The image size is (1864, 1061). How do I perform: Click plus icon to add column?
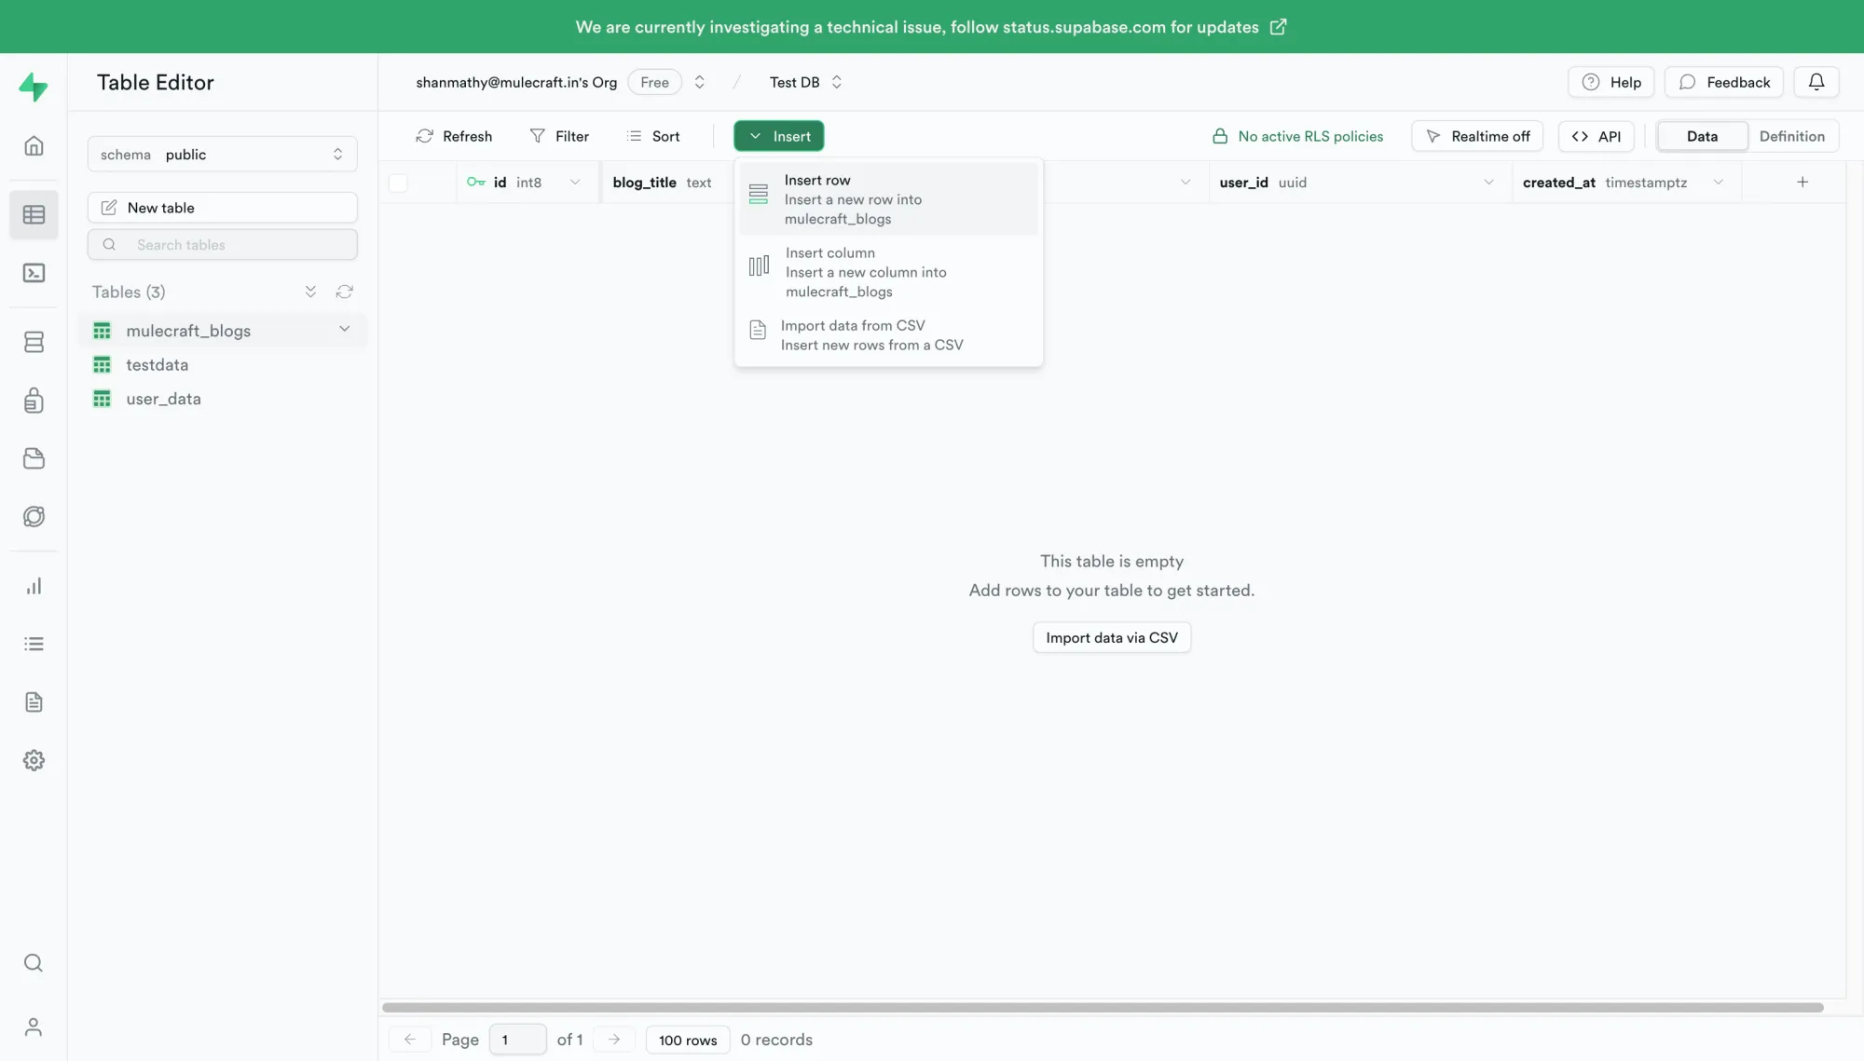(x=1802, y=183)
